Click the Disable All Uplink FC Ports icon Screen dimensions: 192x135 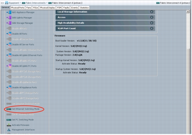click(9, 66)
